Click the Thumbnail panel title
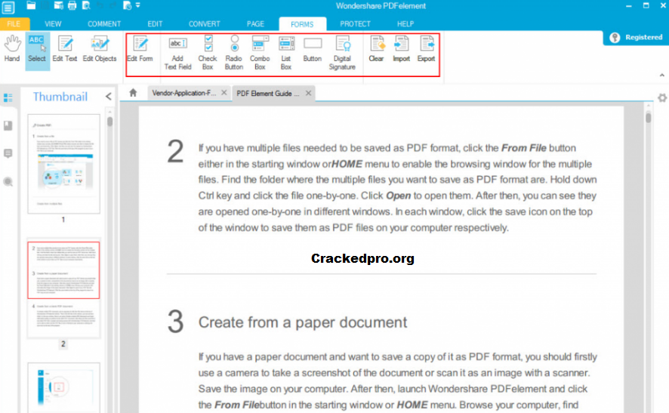 pyautogui.click(x=60, y=97)
